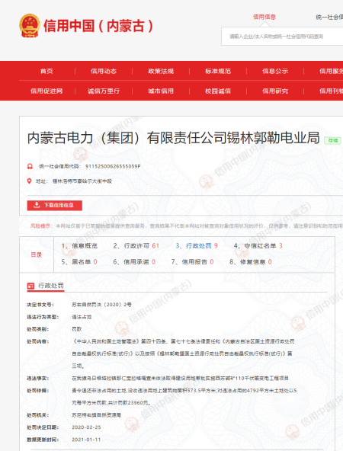Viewport: 343px width, 451px height.
Task: Jump to 4、守信红名单 section
Action: click(x=258, y=245)
